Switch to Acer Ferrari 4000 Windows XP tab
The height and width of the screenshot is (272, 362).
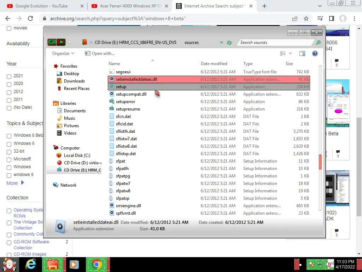(130, 6)
